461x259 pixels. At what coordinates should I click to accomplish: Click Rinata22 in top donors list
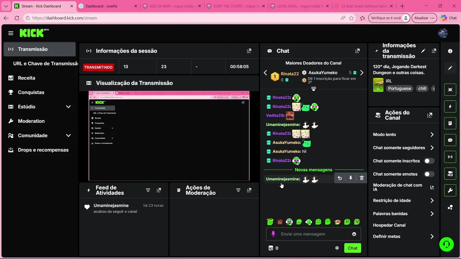pyautogui.click(x=290, y=74)
